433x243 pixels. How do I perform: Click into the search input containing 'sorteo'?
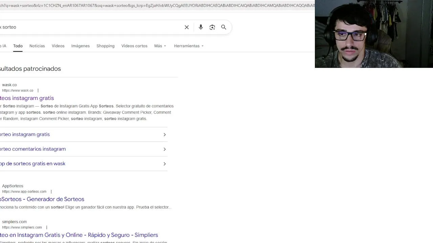(x=91, y=27)
